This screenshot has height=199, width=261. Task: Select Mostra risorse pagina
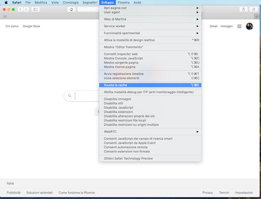[x=150, y=67]
